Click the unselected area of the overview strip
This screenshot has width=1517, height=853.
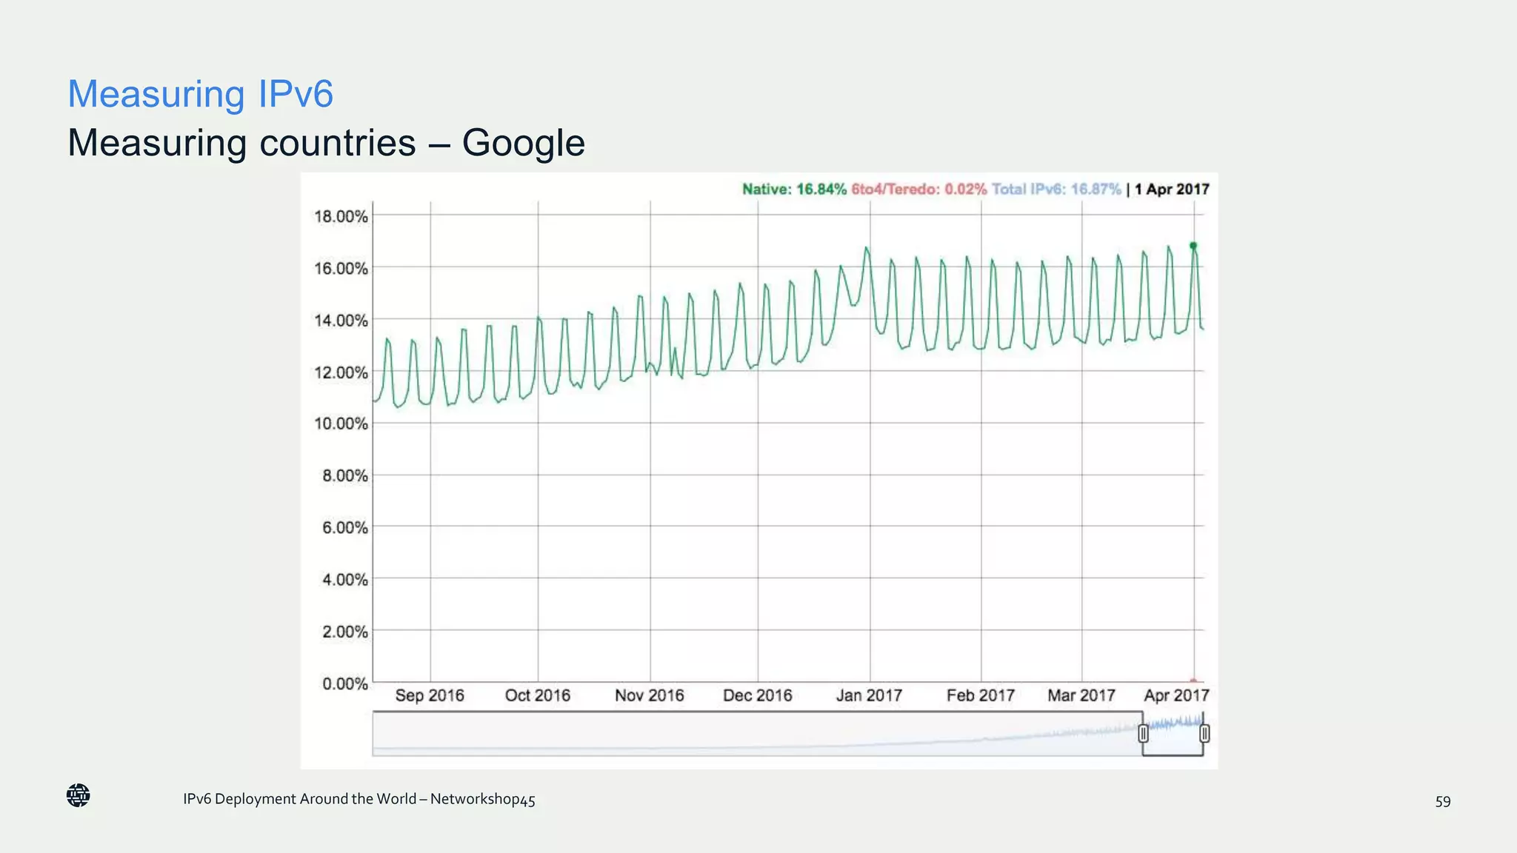(757, 734)
